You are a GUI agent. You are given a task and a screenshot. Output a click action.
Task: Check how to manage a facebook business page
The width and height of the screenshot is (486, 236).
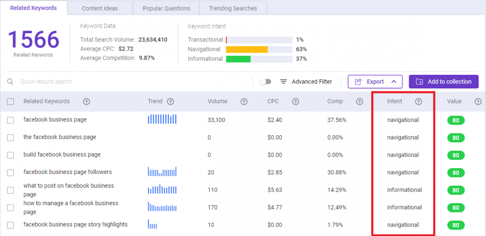click(x=10, y=208)
